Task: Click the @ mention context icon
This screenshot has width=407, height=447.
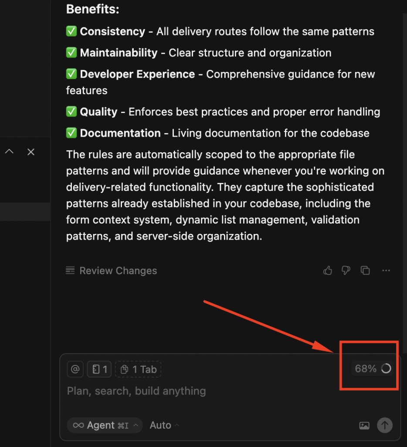Action: point(75,369)
